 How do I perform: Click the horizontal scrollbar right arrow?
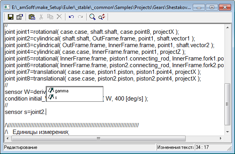(x=221, y=138)
